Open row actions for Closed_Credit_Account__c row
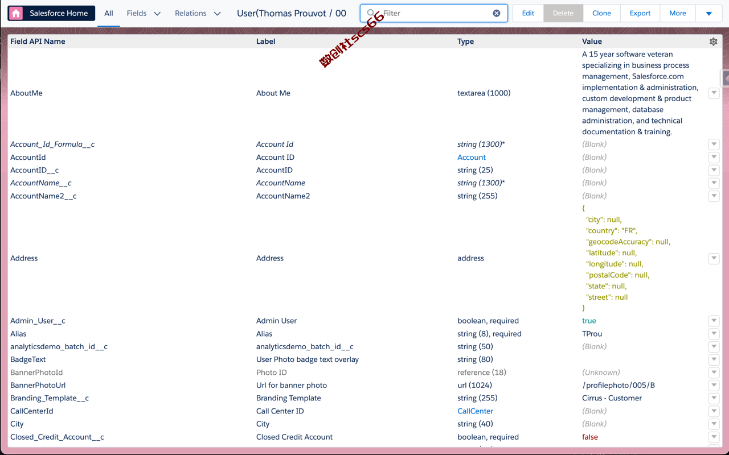Viewport: 729px width, 455px height. [x=714, y=437]
